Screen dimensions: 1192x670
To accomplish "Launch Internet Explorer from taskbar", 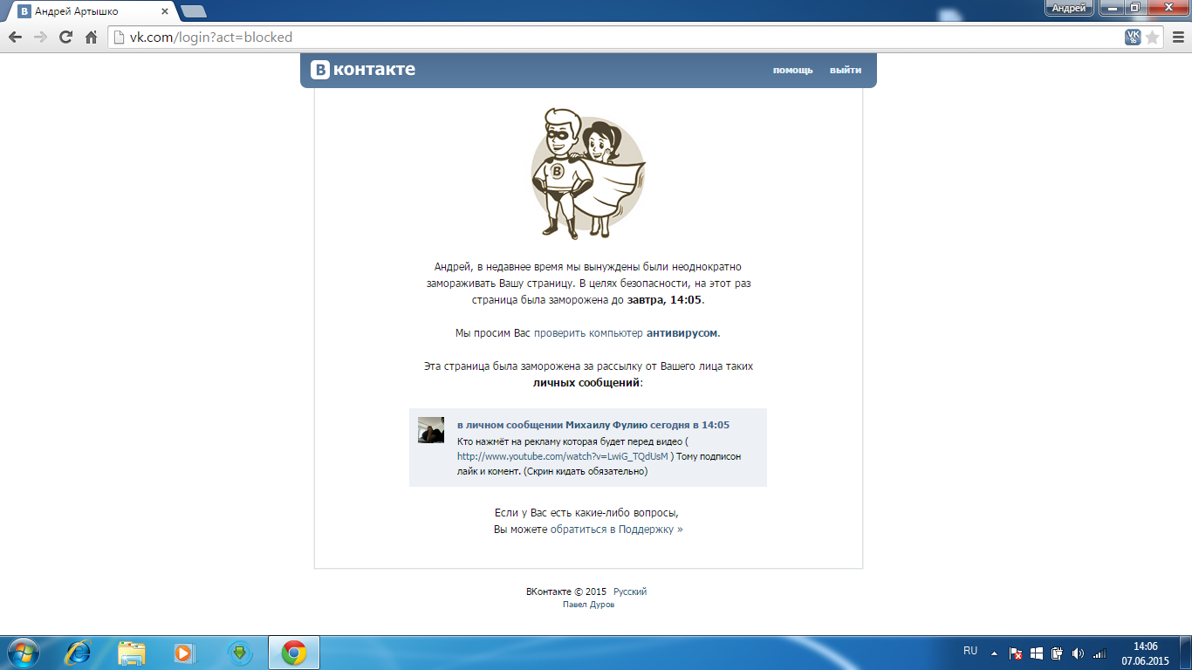I will coord(79,653).
